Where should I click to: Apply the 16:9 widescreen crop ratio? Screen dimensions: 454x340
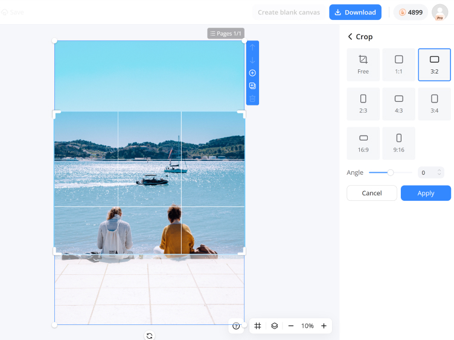pyautogui.click(x=363, y=143)
